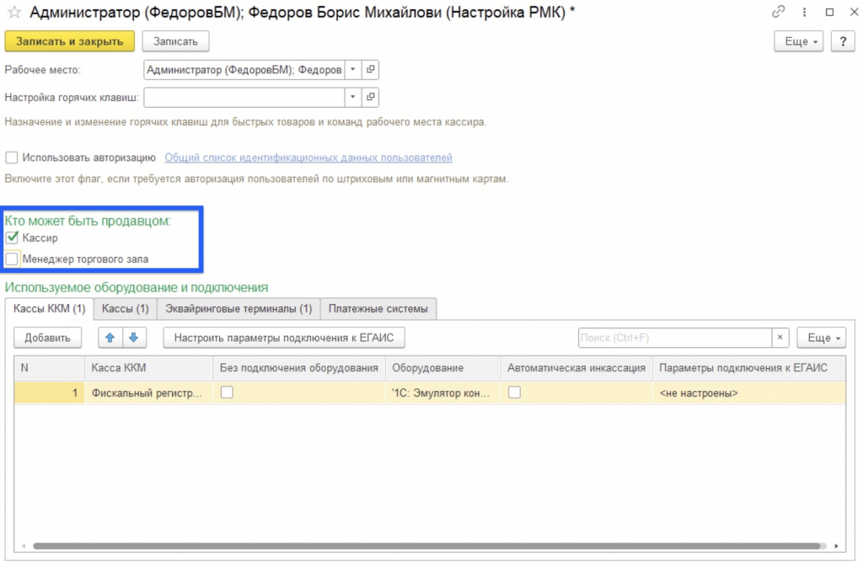Open Общий список идентификационных данных пользователей link
This screenshot has width=863, height=566.
pos(308,158)
